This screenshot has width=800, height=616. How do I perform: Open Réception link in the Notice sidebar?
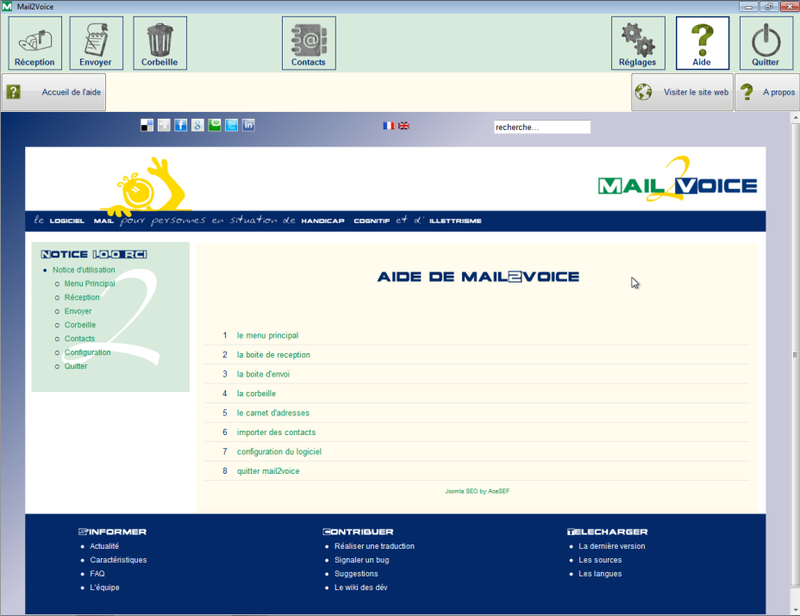tap(82, 297)
